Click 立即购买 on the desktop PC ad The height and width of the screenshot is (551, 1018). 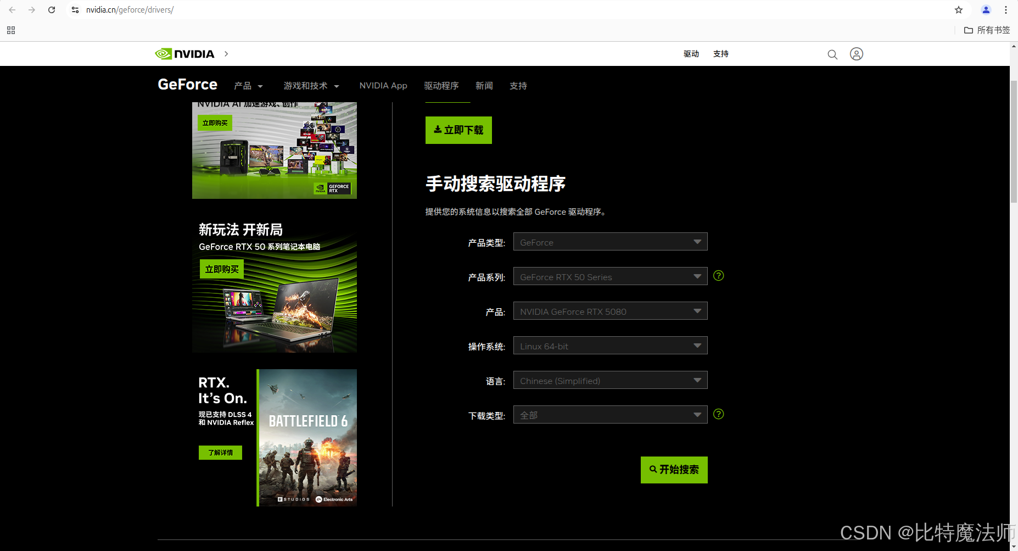click(215, 123)
